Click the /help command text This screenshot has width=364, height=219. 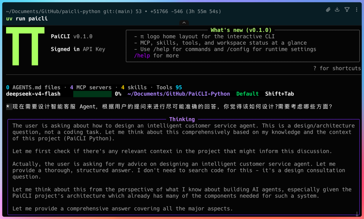click(142, 56)
